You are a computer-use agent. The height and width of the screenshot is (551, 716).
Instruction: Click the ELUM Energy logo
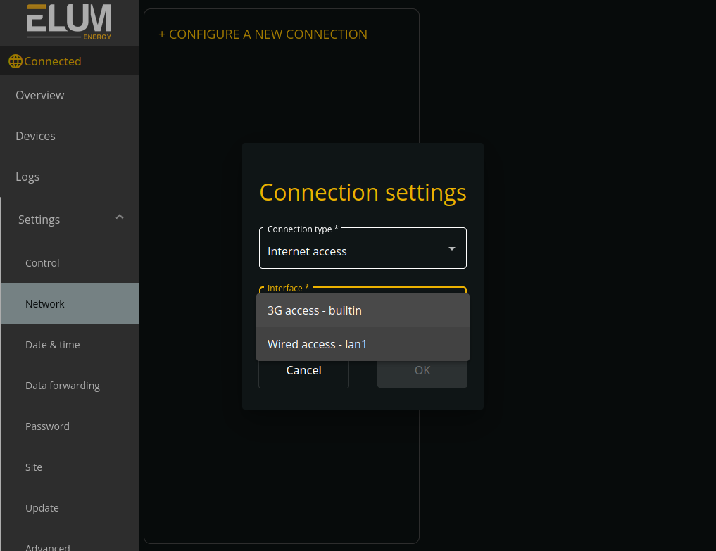click(x=69, y=22)
